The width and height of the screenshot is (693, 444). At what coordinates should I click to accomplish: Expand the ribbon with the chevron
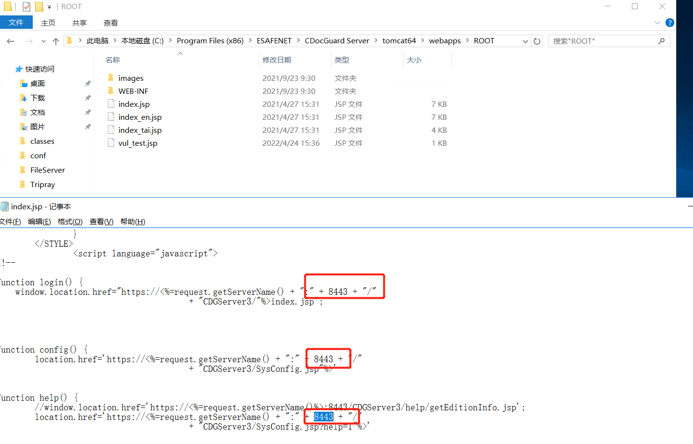click(657, 23)
